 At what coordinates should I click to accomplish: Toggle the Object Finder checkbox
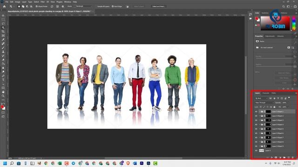(36, 6)
